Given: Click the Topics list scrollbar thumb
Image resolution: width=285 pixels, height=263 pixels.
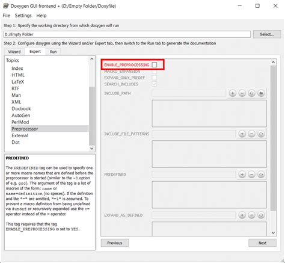Looking at the screenshot, I should click(92, 116).
